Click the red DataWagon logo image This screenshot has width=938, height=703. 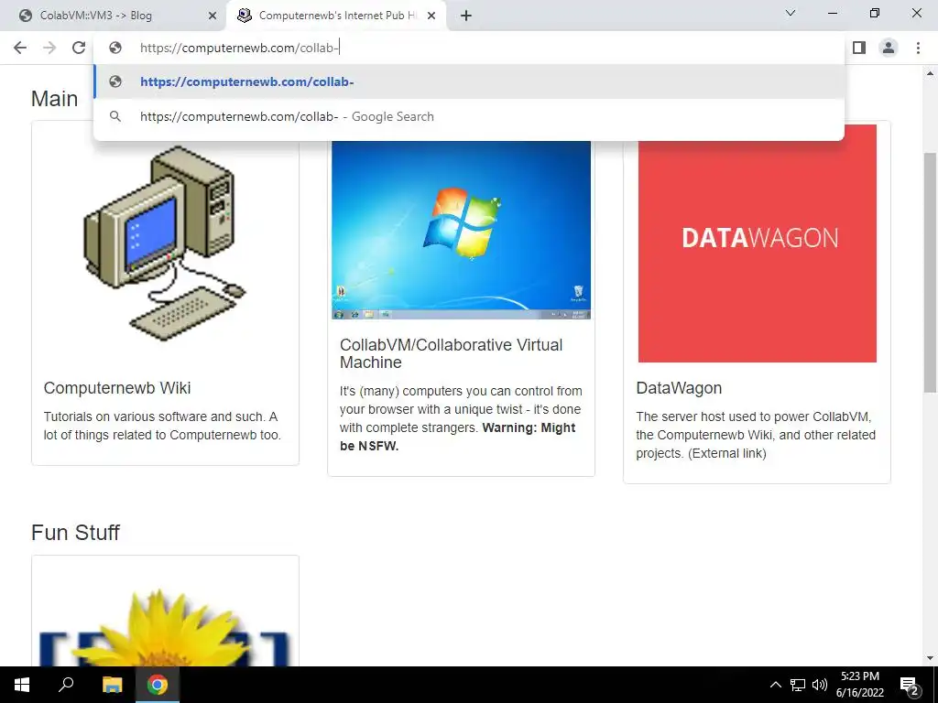click(x=758, y=243)
